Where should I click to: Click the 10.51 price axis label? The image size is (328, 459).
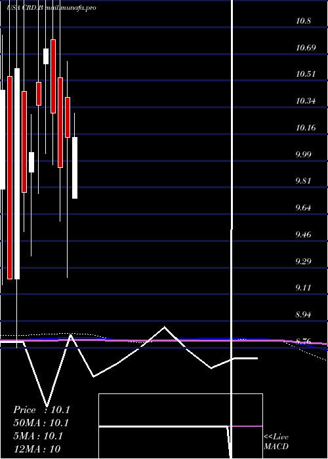click(x=306, y=74)
